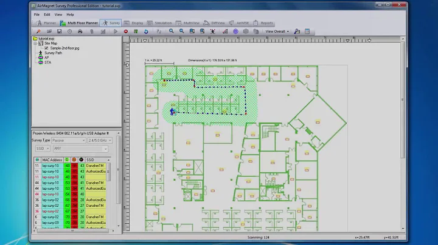The image size is (438, 245).
Task: Print using the printer toolbar icon
Action: coord(80,32)
